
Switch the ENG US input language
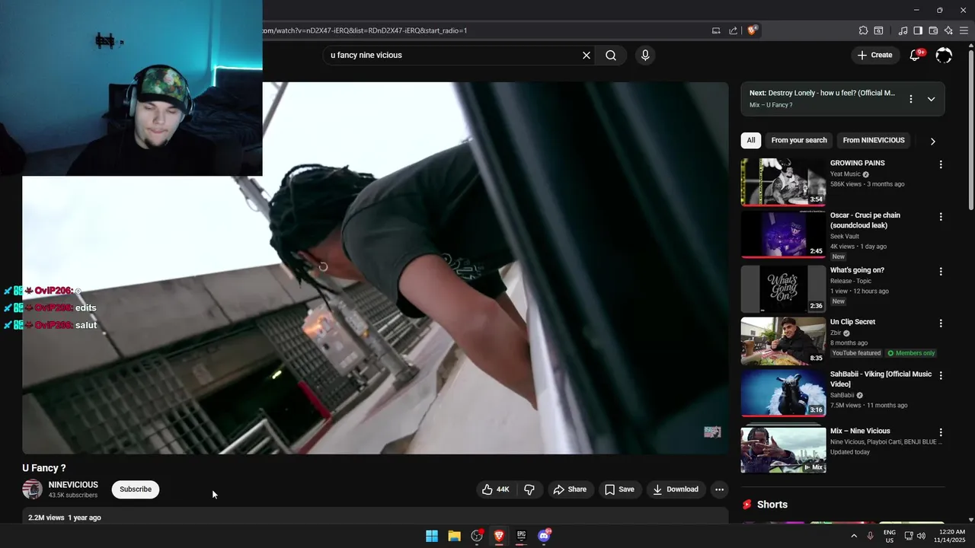[890, 536]
